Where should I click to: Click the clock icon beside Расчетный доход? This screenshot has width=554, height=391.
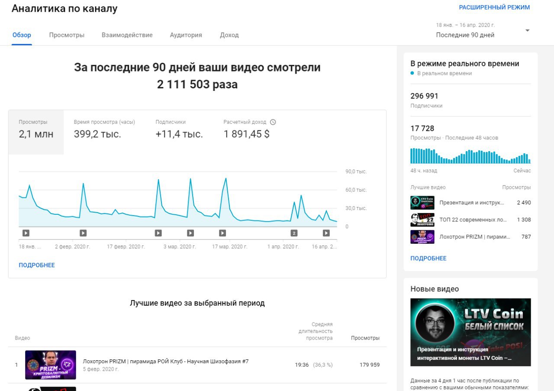[x=273, y=122]
